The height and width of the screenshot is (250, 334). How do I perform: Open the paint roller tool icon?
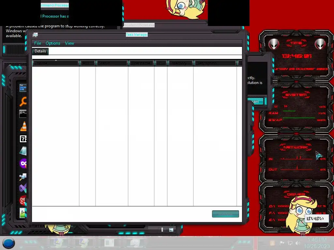pyautogui.click(x=23, y=176)
